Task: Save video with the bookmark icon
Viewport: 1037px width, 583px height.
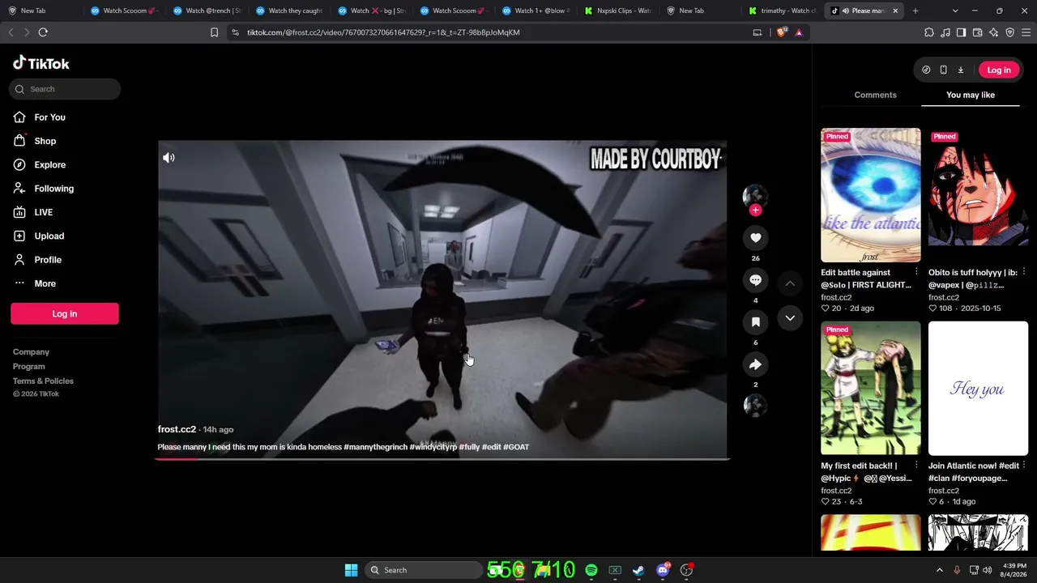Action: point(755,322)
